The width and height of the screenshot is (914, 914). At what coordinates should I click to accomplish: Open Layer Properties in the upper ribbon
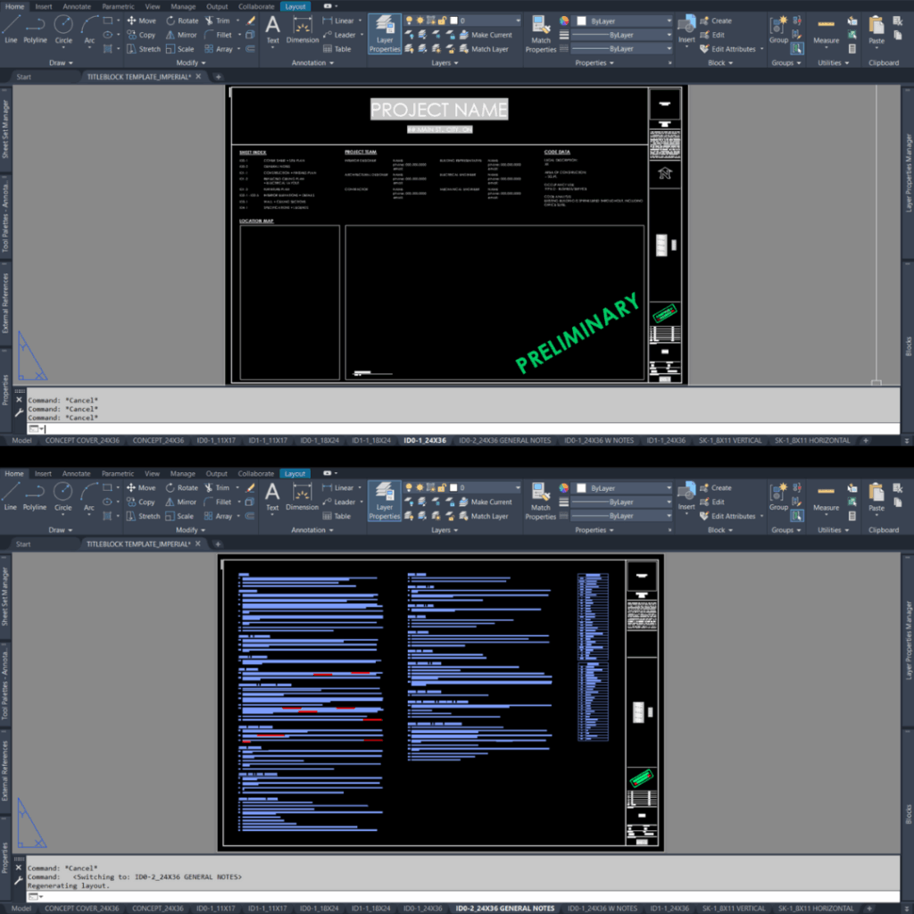pos(385,33)
